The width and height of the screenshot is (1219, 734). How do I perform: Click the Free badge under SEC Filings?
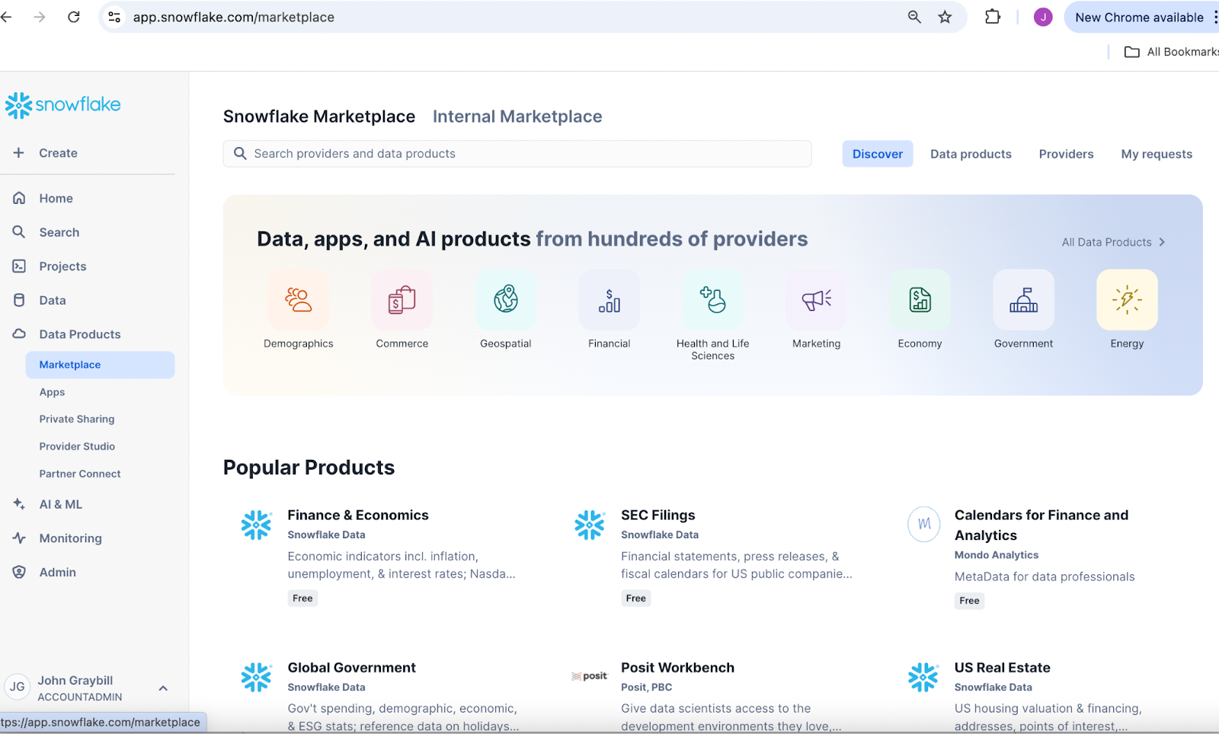pyautogui.click(x=636, y=598)
